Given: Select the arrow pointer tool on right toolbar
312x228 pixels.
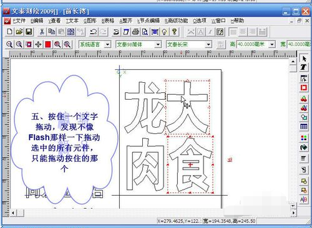Looking at the screenshot, I should click(304, 59).
